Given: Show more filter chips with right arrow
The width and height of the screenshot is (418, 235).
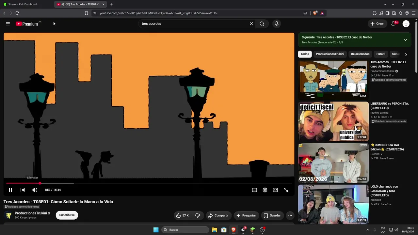Looking at the screenshot, I should click(406, 55).
